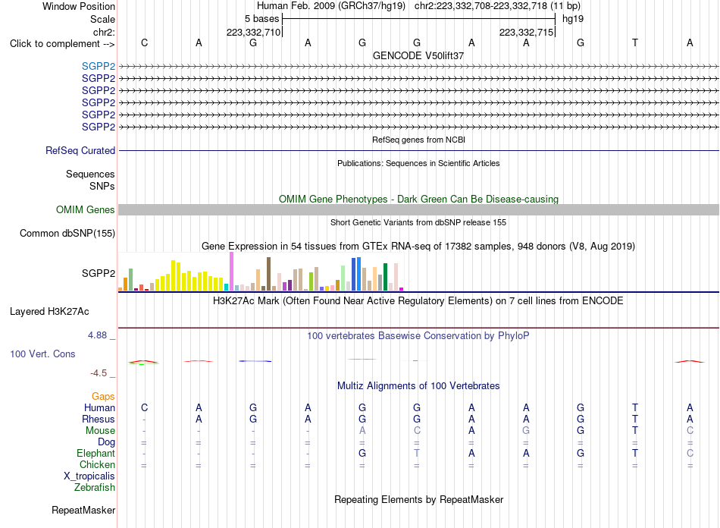Click the Zebrafish species label
The image size is (720, 528).
[x=95, y=488]
